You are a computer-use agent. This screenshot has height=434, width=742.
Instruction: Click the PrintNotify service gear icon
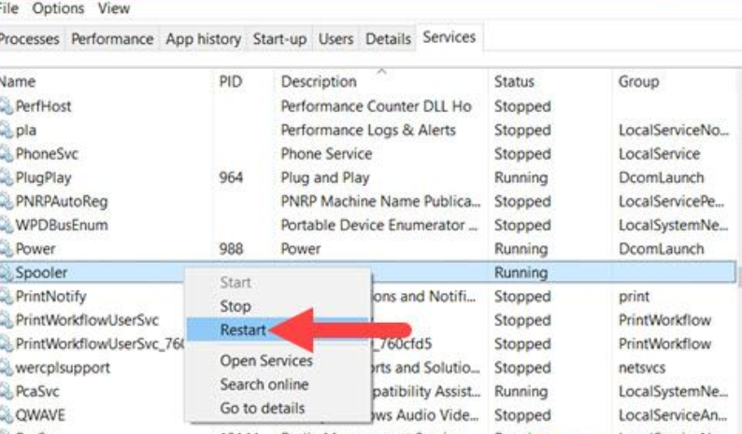[x=7, y=297]
